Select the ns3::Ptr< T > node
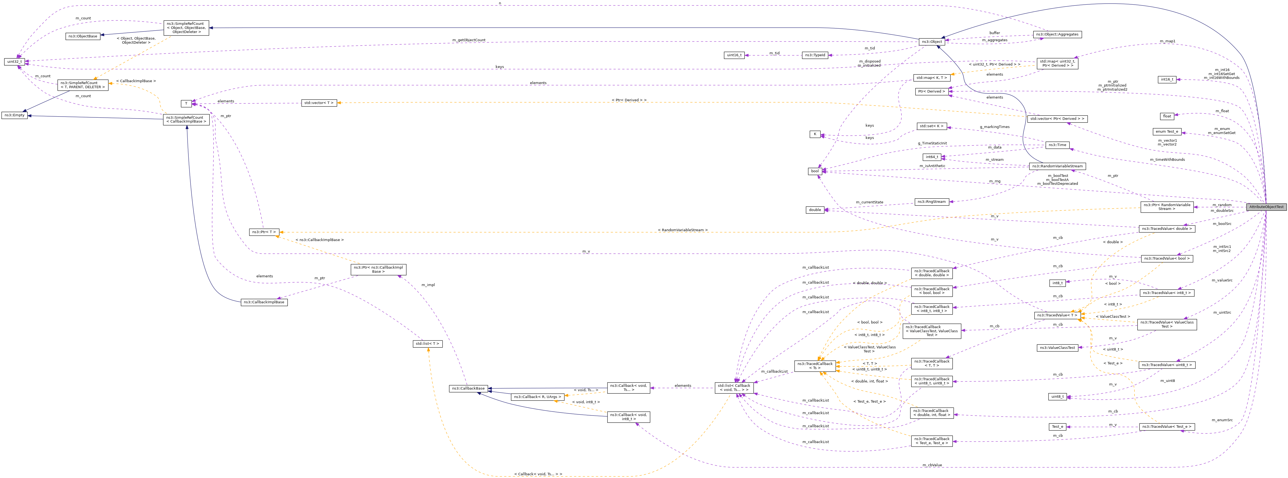The height and width of the screenshot is (478, 1288). click(264, 232)
